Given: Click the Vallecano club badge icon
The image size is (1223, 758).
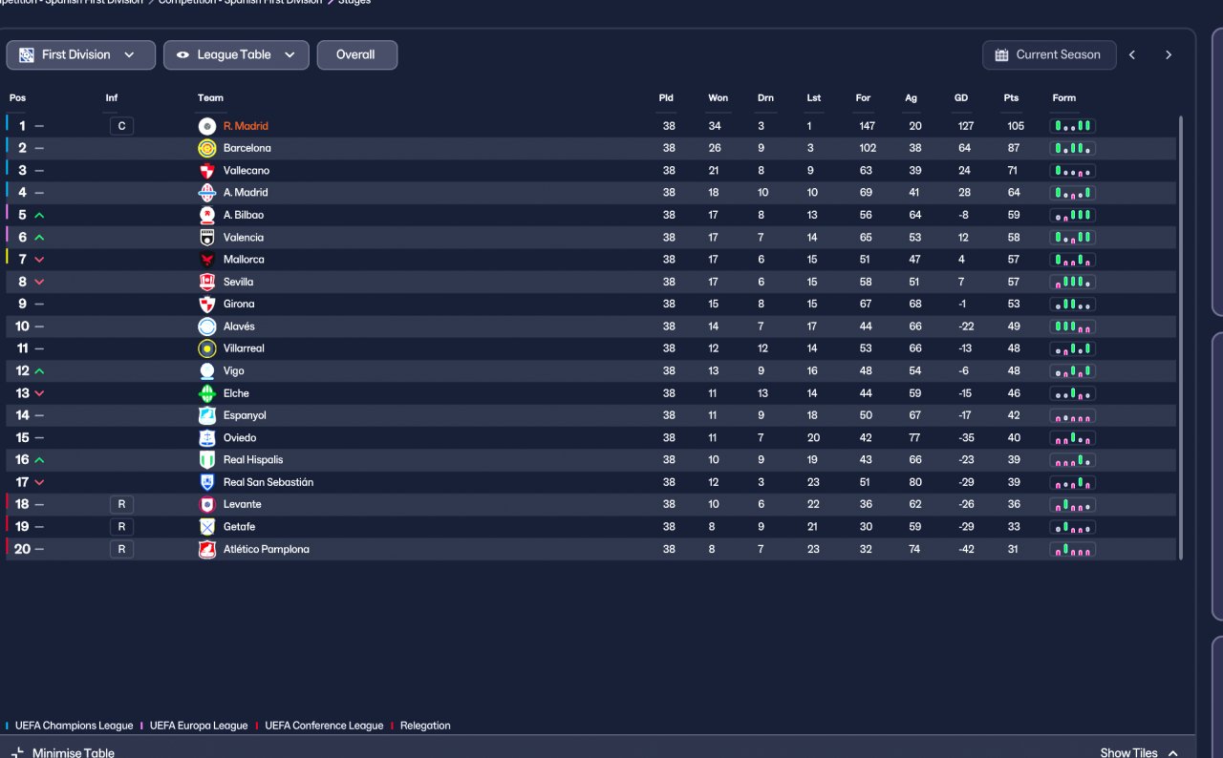Looking at the screenshot, I should (207, 171).
